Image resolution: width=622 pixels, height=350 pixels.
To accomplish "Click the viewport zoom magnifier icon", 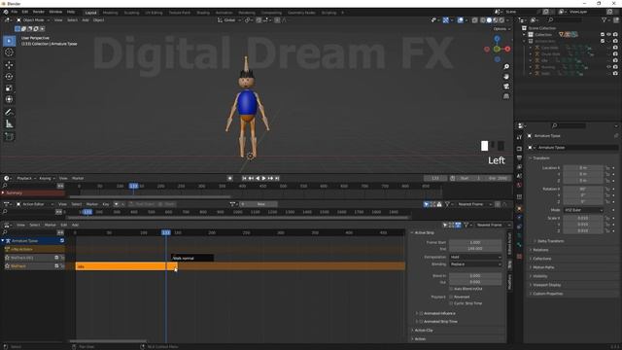I will (x=506, y=67).
